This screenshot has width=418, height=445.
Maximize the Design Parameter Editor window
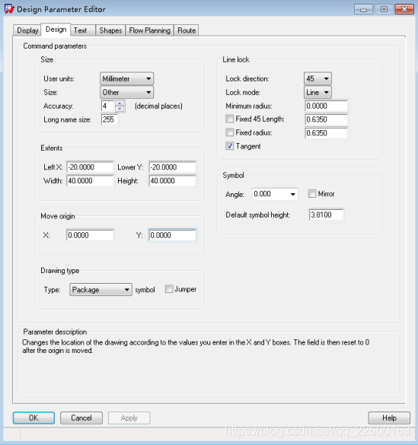coord(384,9)
